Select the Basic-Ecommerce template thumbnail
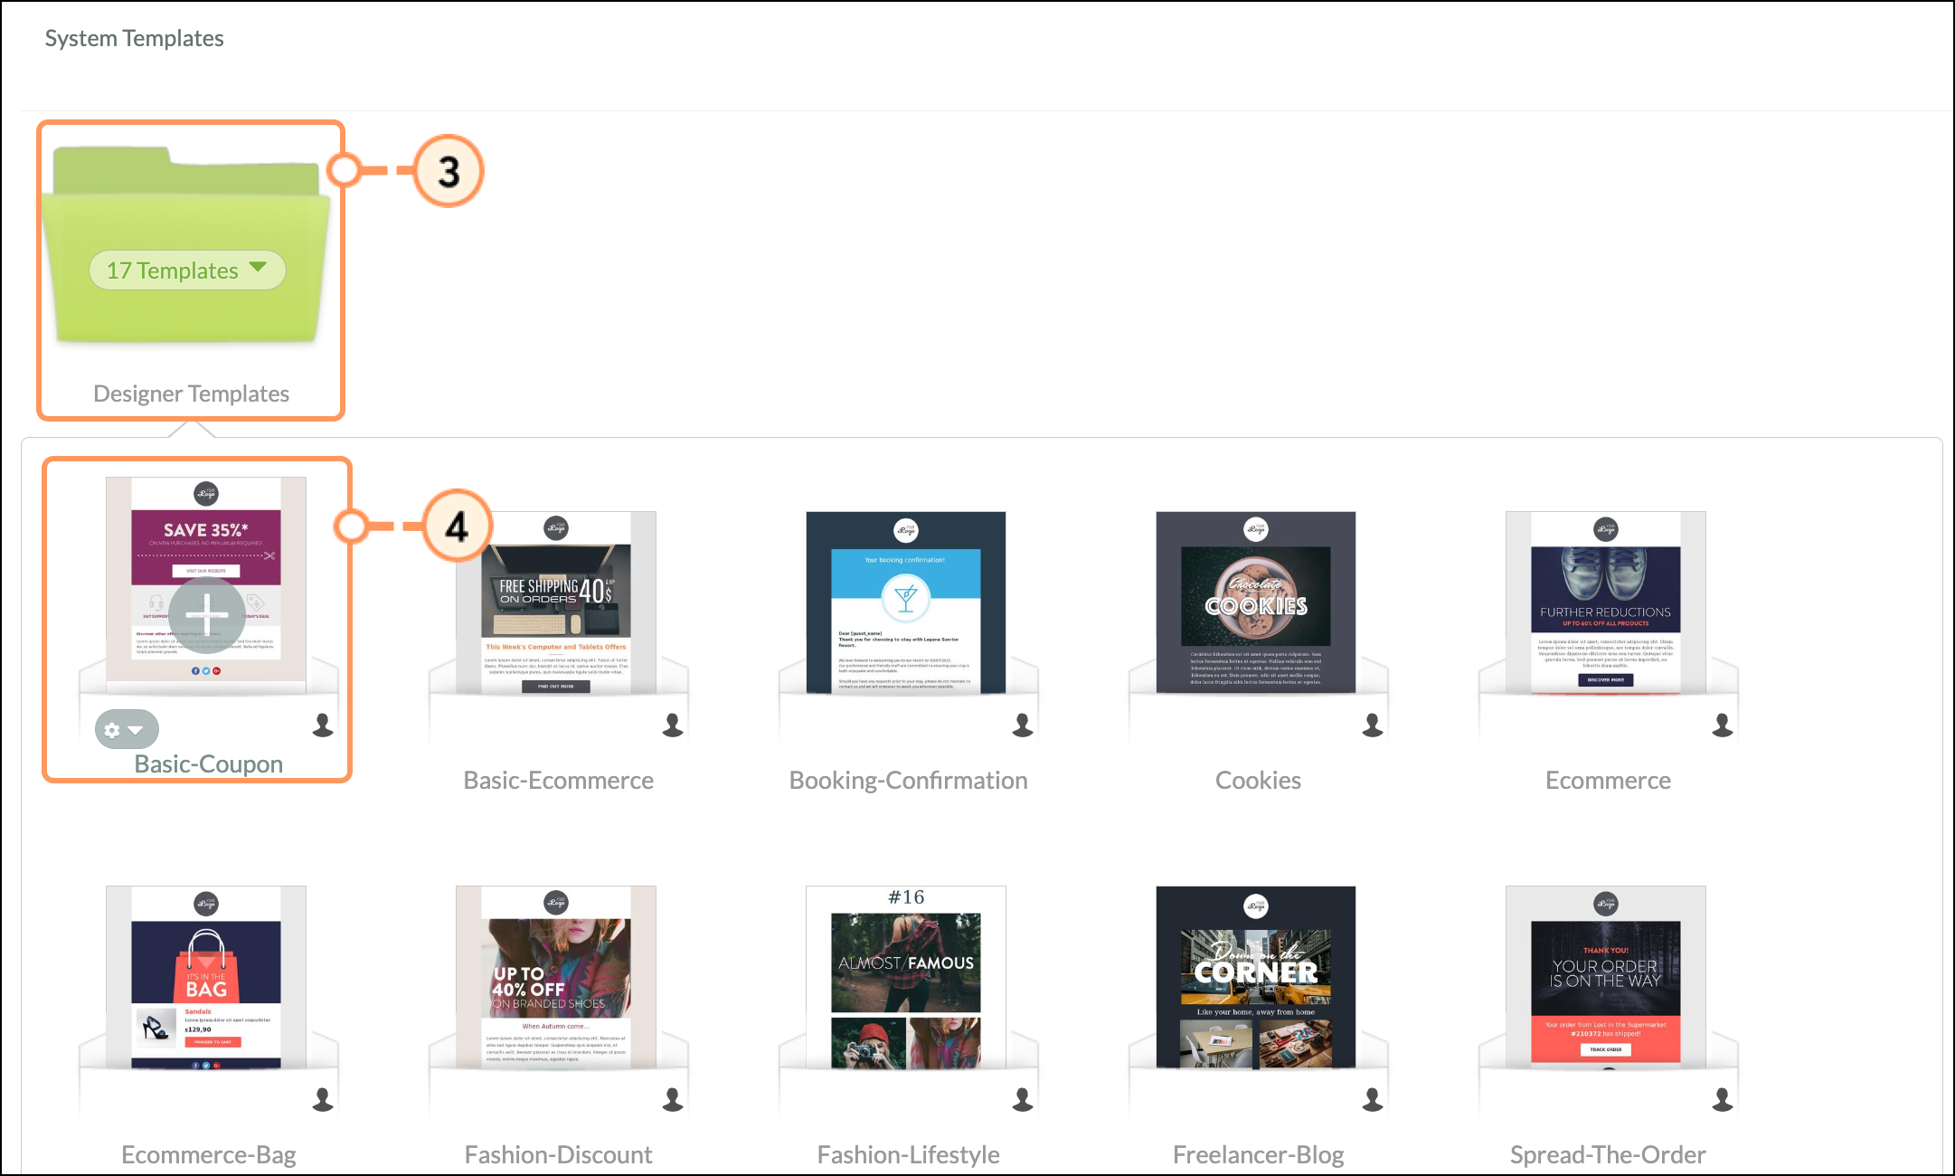The width and height of the screenshot is (1955, 1176). pos(556,602)
